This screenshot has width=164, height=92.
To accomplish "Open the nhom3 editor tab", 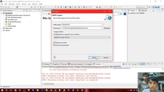I will (x=47, y=10).
